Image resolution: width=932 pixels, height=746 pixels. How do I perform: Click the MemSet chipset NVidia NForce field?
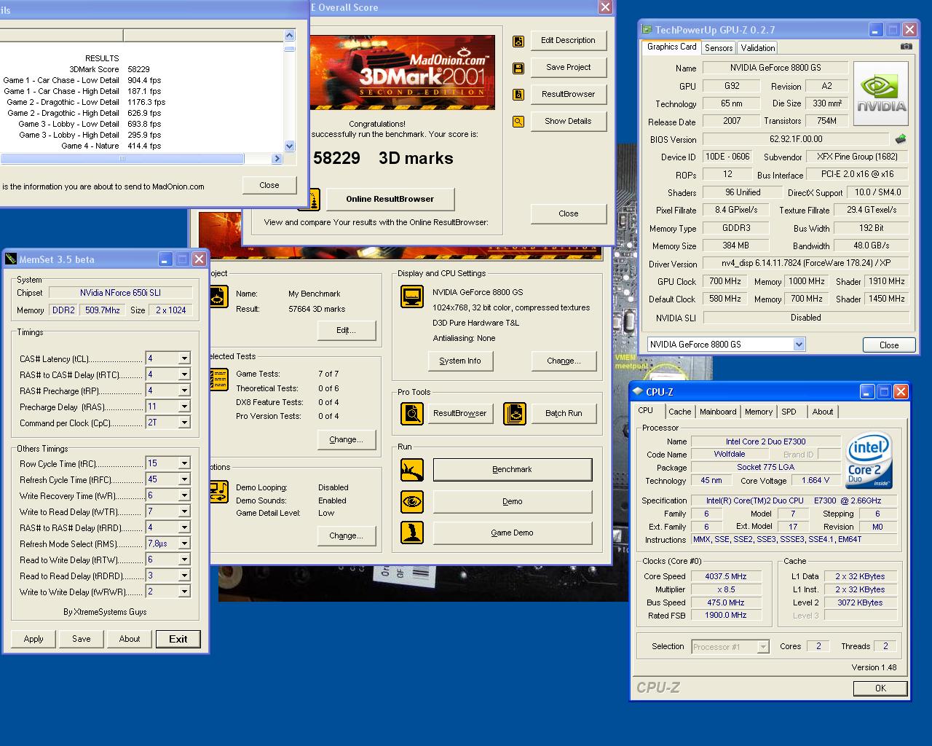coord(120,293)
